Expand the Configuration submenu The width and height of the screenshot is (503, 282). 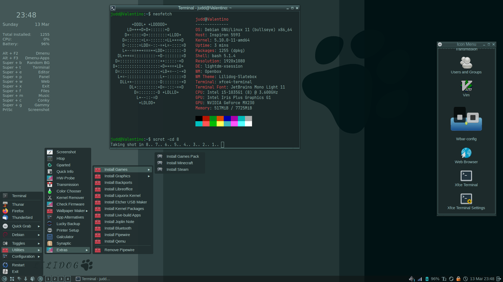[21, 256]
